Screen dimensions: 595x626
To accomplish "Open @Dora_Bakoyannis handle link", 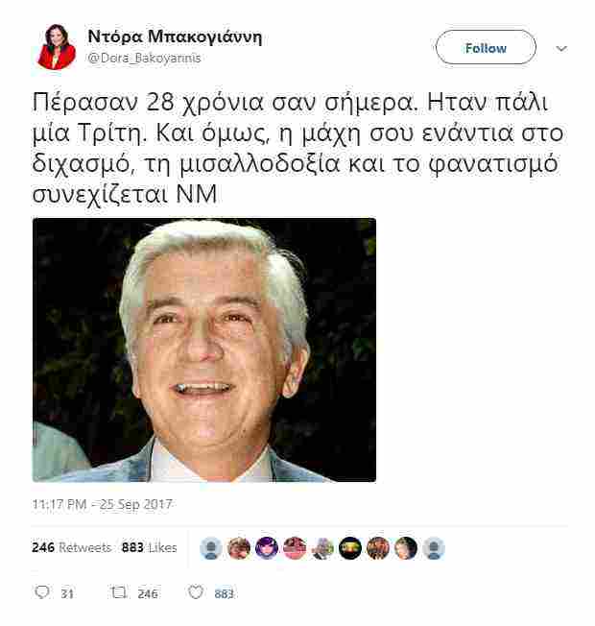I will pos(144,59).
